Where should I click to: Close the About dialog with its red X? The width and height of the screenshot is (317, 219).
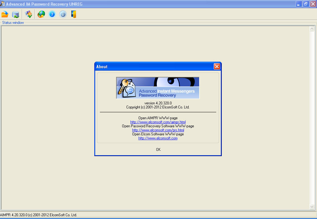tap(217, 66)
